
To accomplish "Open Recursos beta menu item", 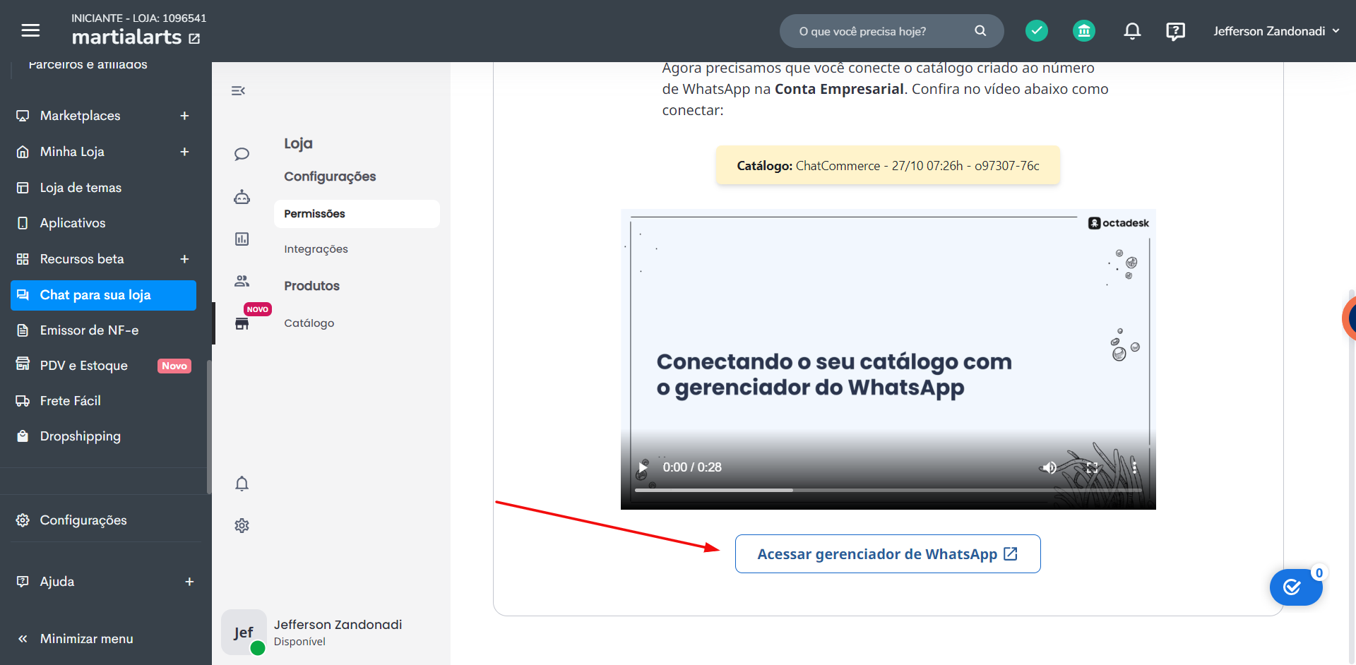I will [103, 259].
